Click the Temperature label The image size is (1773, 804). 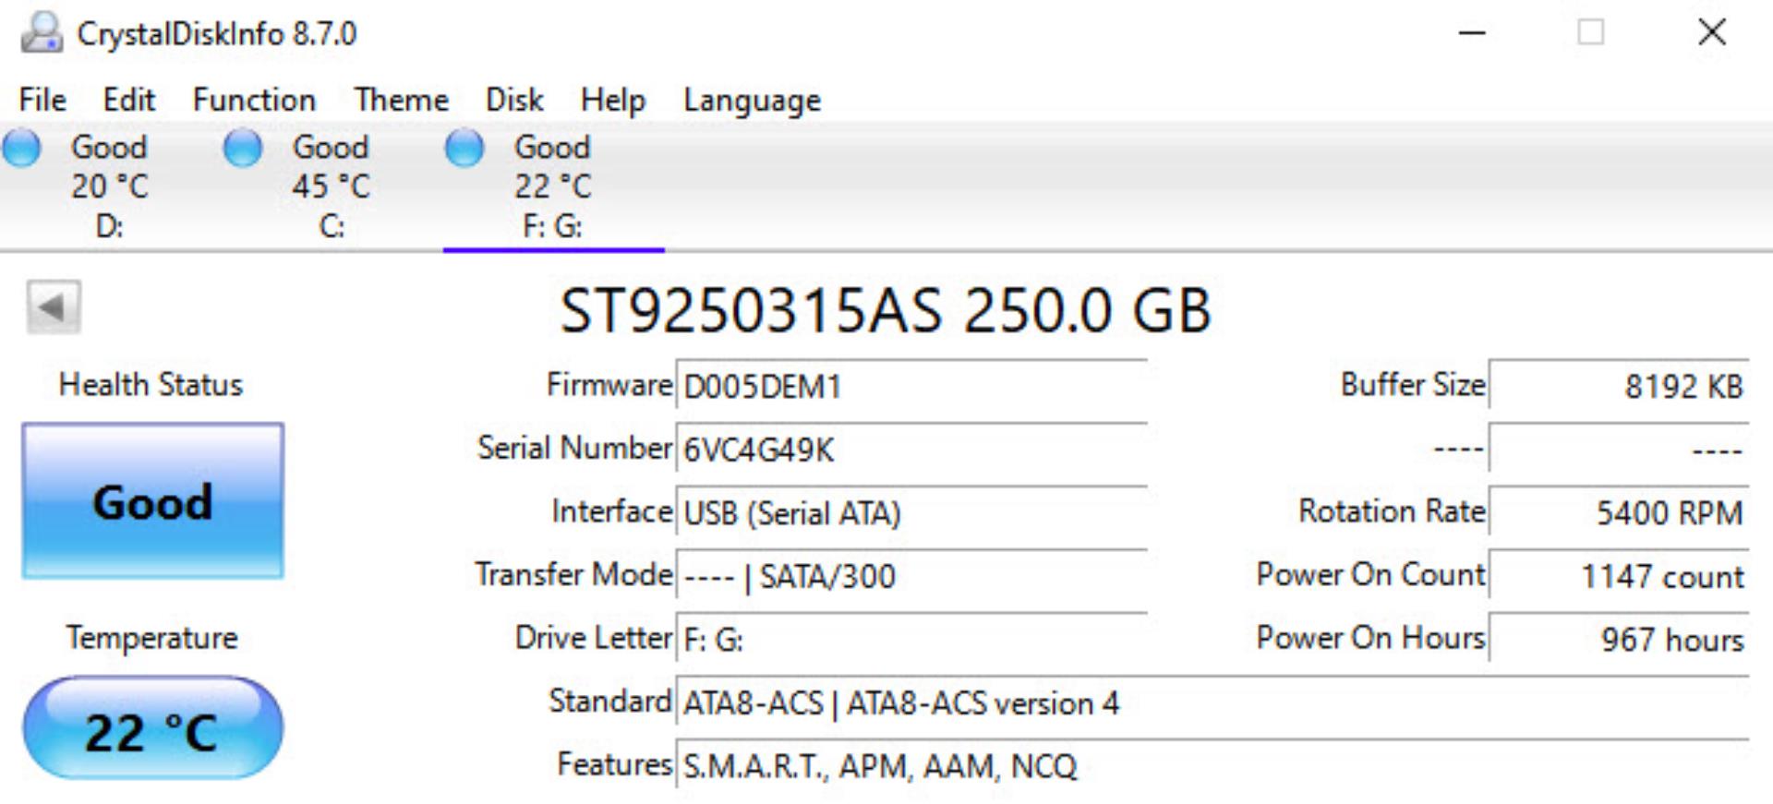152,638
